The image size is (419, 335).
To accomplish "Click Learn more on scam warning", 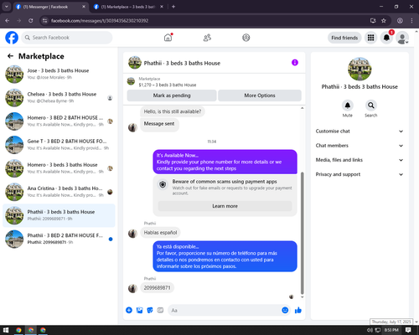I will [x=225, y=206].
